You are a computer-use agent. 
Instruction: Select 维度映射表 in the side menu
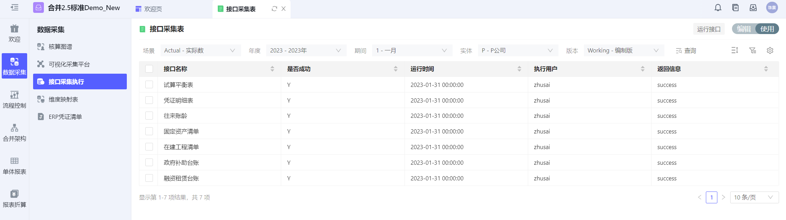(63, 99)
